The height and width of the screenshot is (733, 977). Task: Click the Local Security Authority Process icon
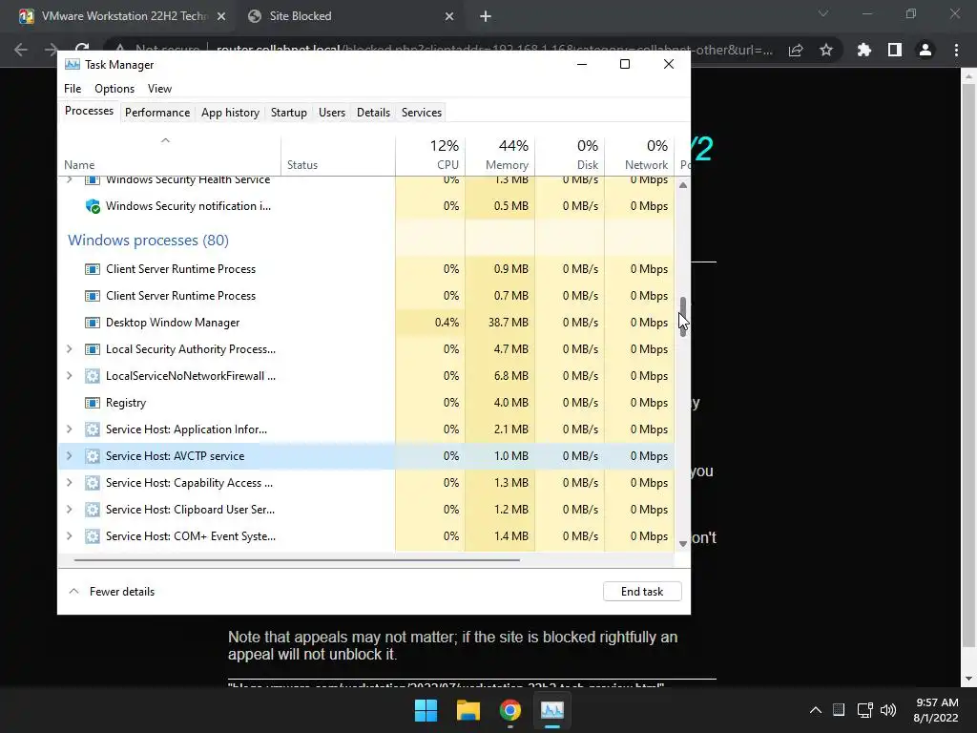point(93,349)
